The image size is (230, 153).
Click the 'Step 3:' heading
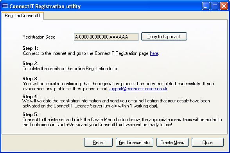pos(30,79)
